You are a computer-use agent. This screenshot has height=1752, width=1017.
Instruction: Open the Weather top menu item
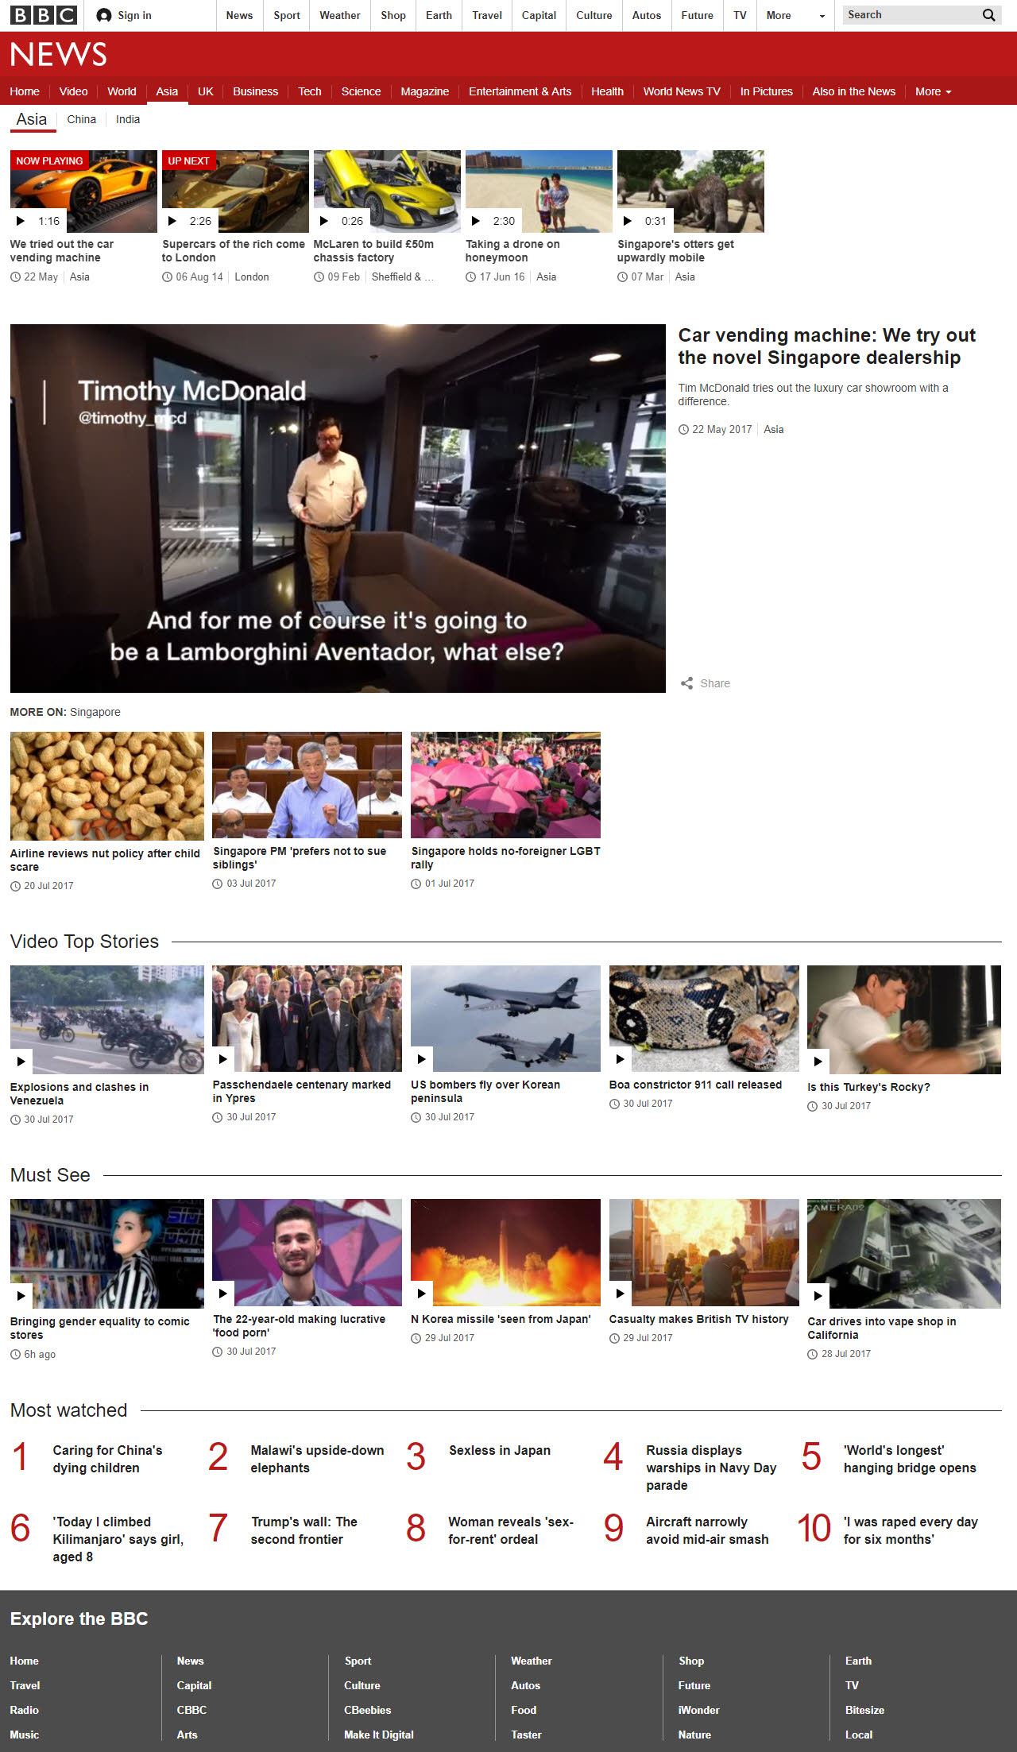pyautogui.click(x=340, y=15)
